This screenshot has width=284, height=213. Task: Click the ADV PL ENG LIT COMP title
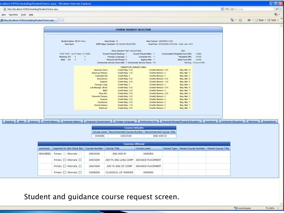[119, 166]
